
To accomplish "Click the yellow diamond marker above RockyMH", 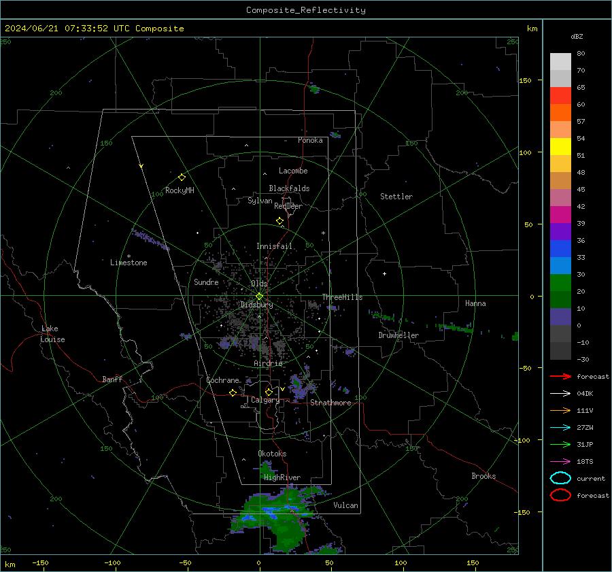I will point(182,178).
